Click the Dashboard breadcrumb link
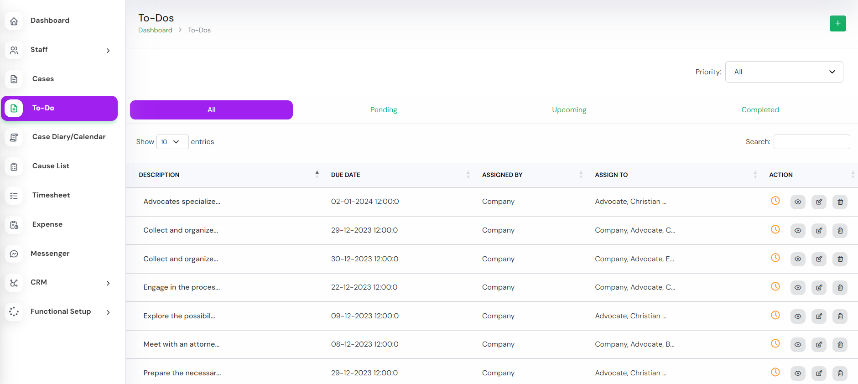Image resolution: width=858 pixels, height=384 pixels. (155, 30)
